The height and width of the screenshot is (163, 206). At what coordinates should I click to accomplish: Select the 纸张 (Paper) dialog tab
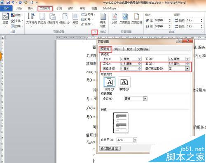117,49
